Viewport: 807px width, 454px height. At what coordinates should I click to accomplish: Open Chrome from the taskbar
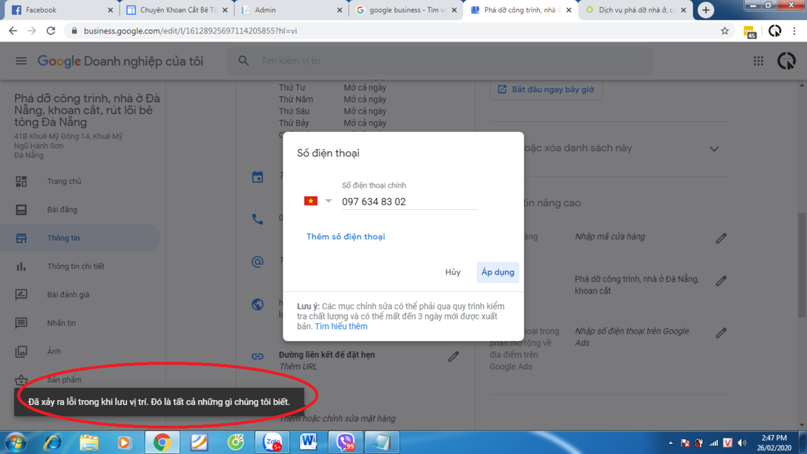pos(161,443)
